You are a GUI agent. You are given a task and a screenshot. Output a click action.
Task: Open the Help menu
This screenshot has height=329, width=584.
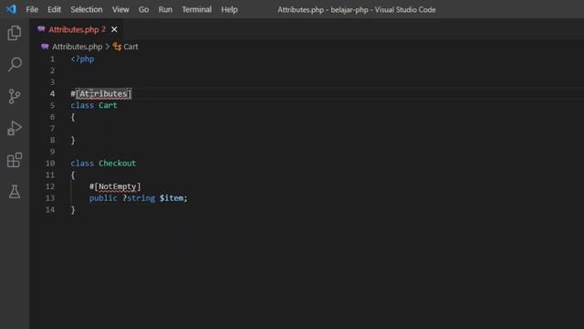point(229,9)
